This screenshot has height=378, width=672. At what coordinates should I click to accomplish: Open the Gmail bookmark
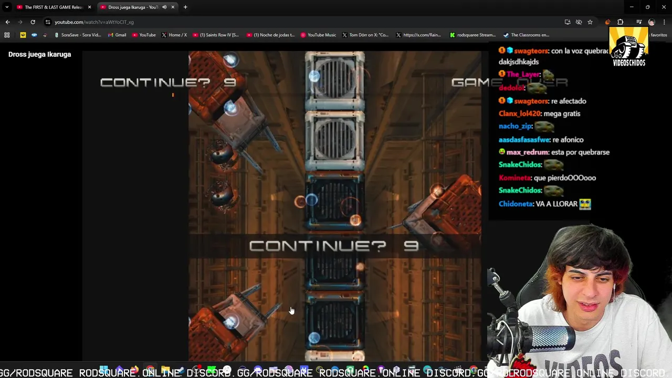[x=117, y=35]
